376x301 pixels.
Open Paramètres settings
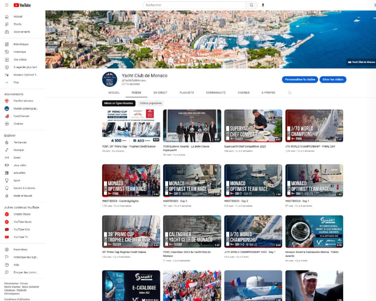pyautogui.click(x=20, y=250)
